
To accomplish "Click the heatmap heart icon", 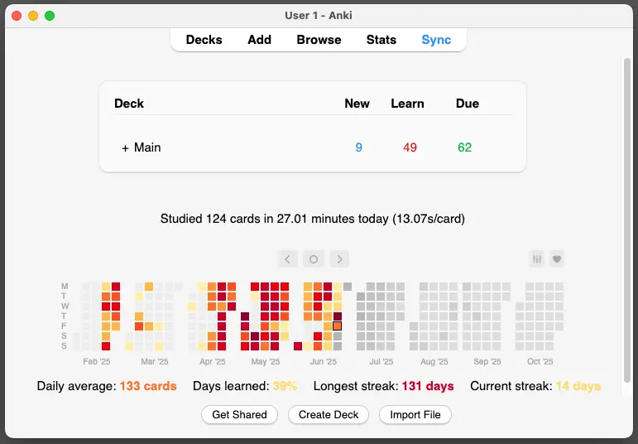I will click(x=558, y=259).
